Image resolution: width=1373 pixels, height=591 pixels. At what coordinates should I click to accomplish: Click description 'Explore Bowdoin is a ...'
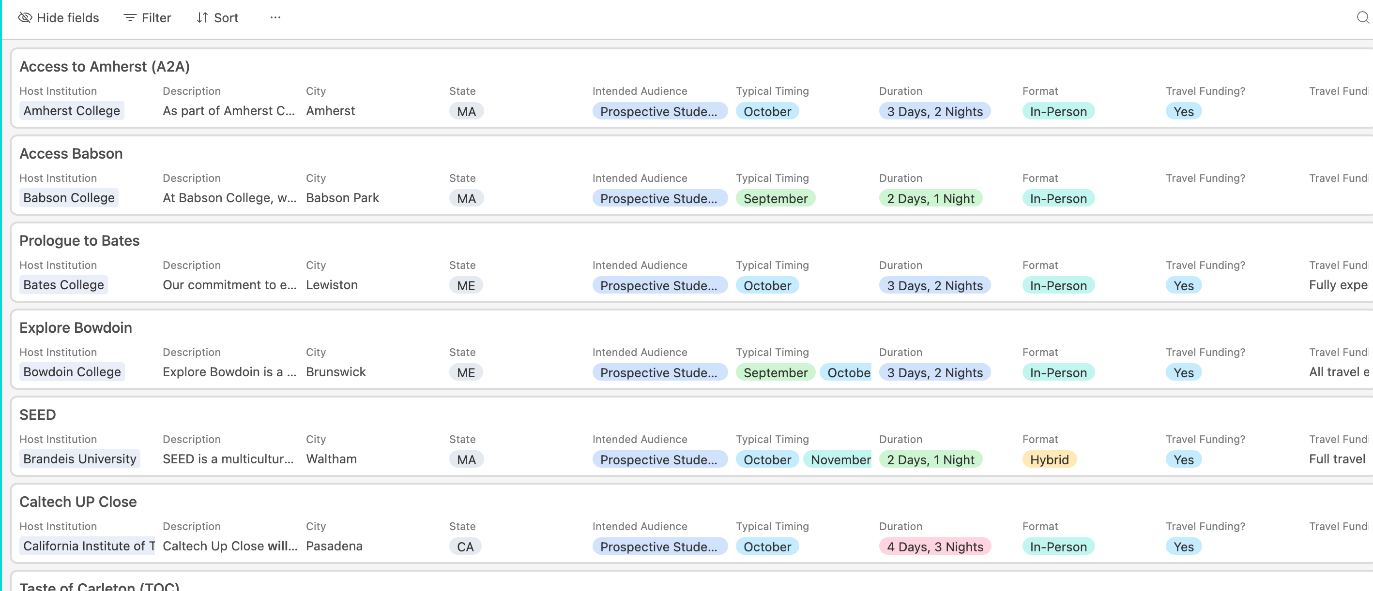[230, 372]
